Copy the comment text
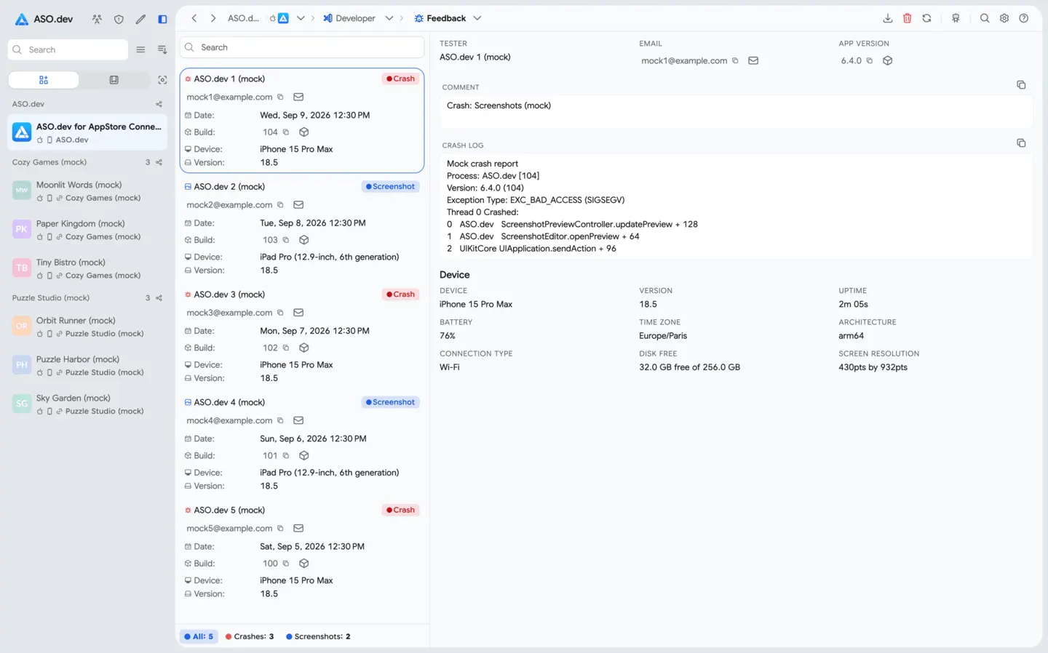This screenshot has height=653, width=1048. click(1021, 85)
